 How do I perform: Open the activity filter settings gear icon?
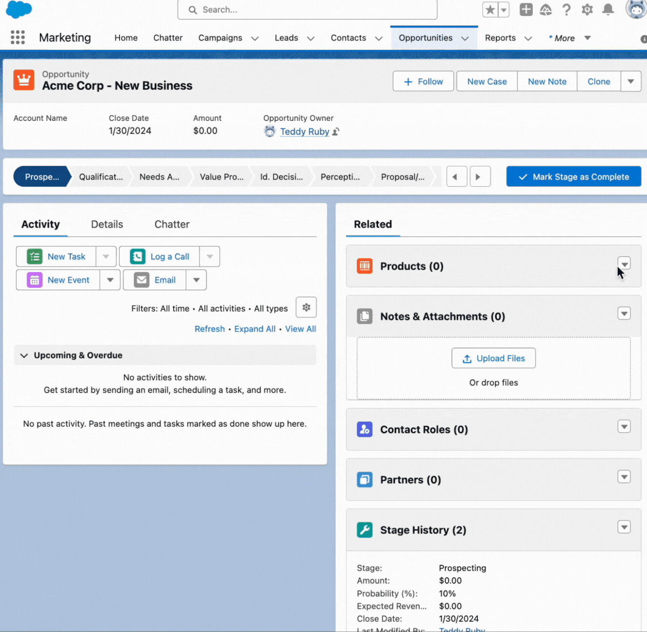point(306,307)
